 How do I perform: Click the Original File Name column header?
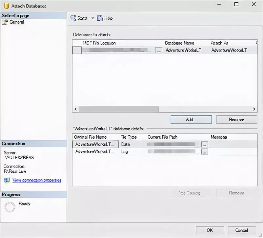(x=90, y=137)
